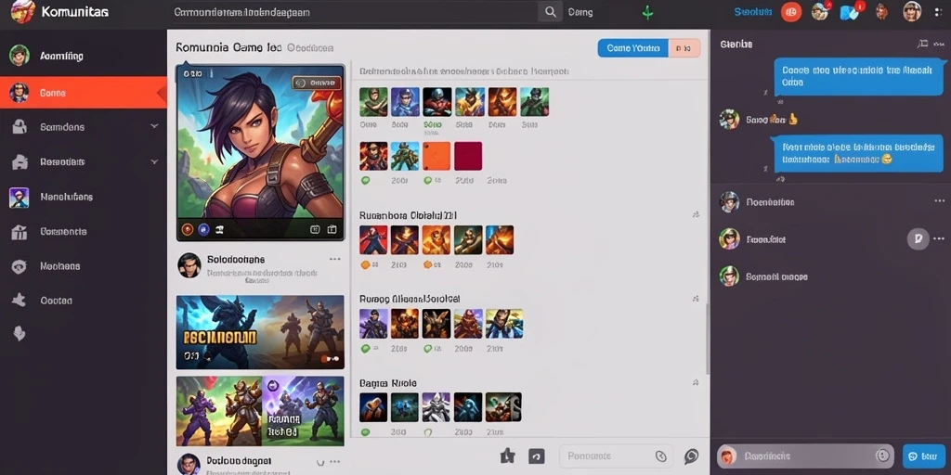The height and width of the screenshot is (475, 951).
Task: Open three-dot menu on Roooslidet contact
Action: [x=940, y=238]
